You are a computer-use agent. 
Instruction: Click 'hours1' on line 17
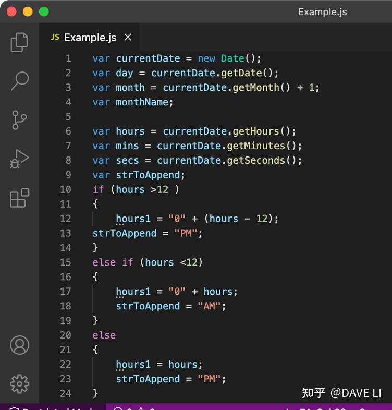pos(133,291)
